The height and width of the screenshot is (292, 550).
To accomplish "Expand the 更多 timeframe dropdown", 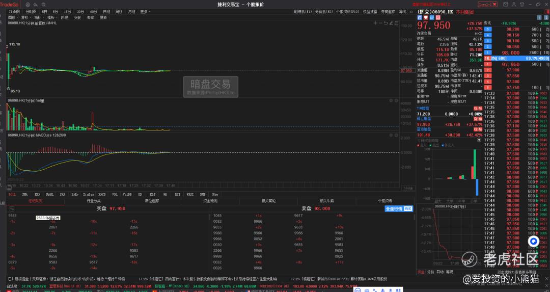I will tap(145, 12).
